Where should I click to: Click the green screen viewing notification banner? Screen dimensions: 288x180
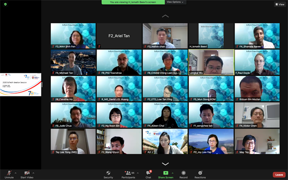point(133,2)
